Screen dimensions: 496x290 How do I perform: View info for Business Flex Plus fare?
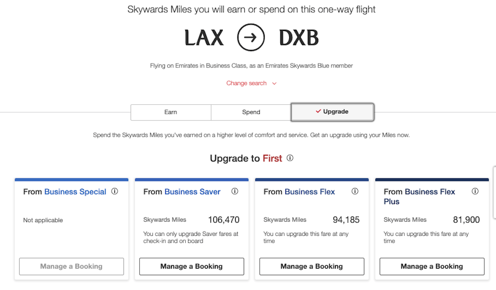pyautogui.click(x=475, y=191)
